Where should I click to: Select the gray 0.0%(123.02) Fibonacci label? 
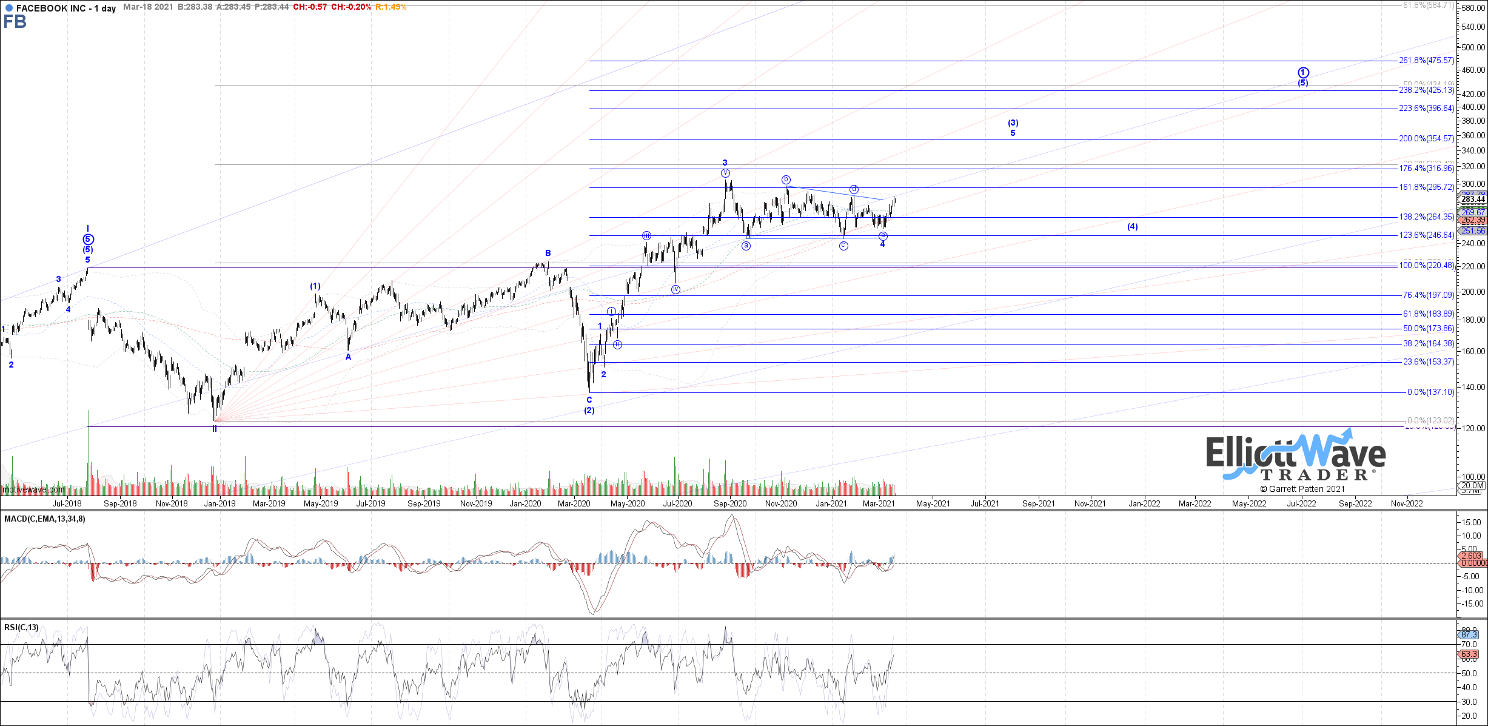pos(1430,421)
